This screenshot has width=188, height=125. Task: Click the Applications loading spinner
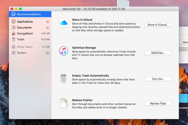[48, 22]
